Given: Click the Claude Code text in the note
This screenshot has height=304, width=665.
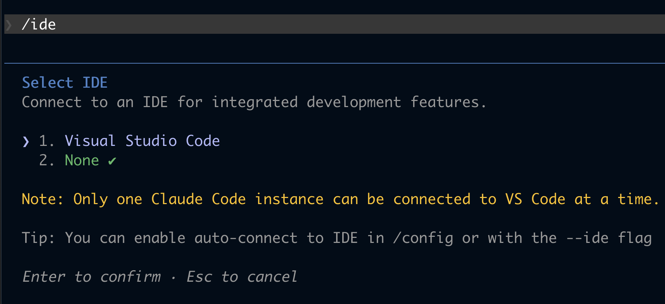Looking at the screenshot, I should pyautogui.click(x=199, y=199).
